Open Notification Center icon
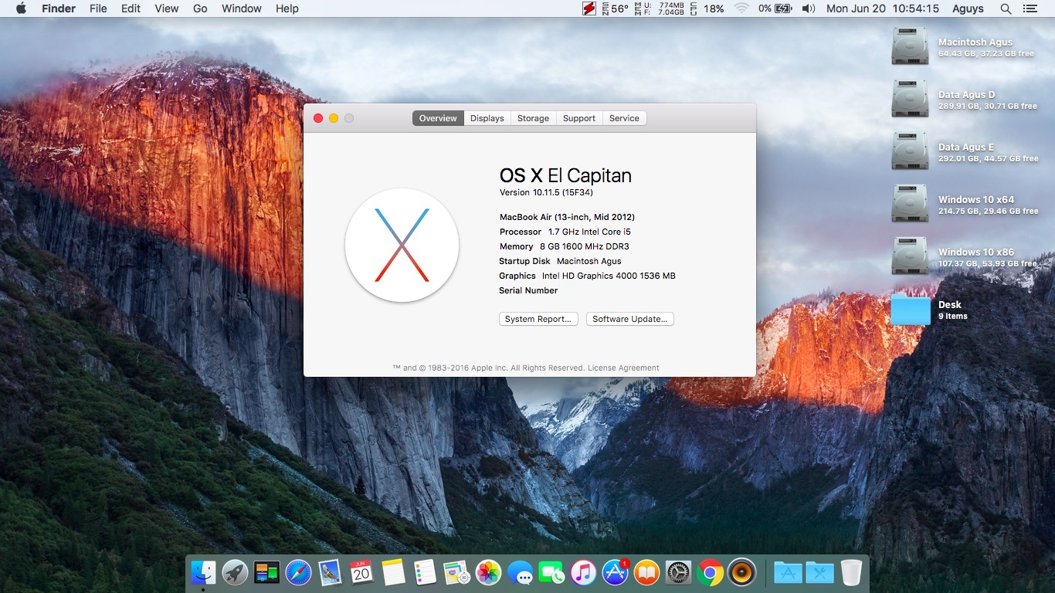 (1030, 8)
